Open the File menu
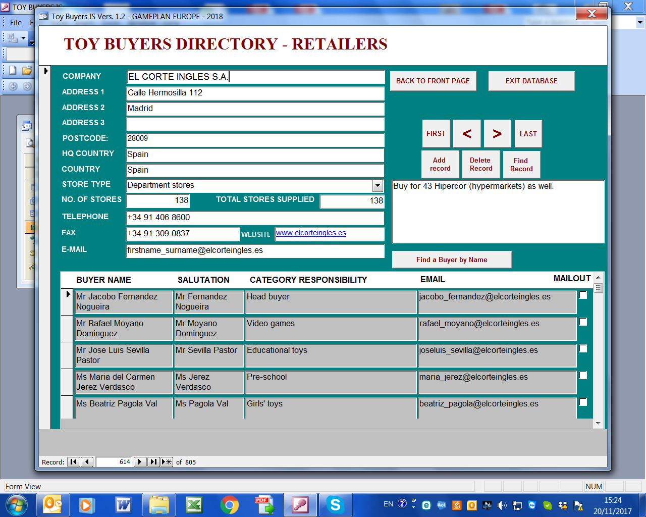 pyautogui.click(x=16, y=22)
